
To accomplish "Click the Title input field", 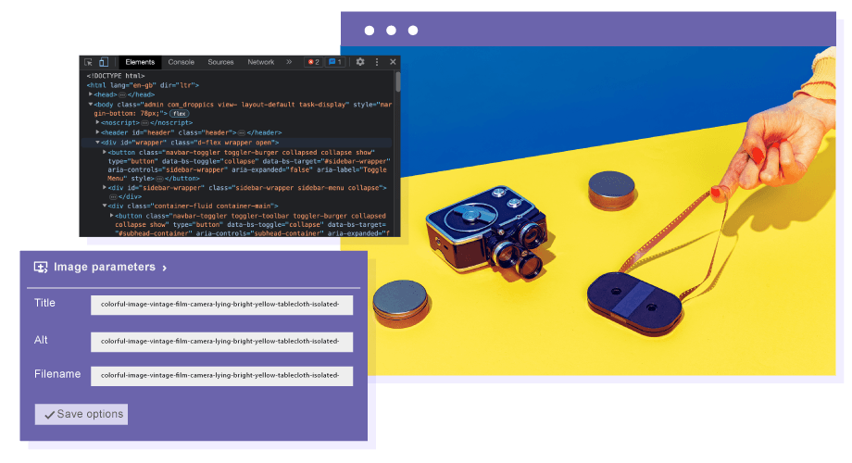I will point(221,305).
